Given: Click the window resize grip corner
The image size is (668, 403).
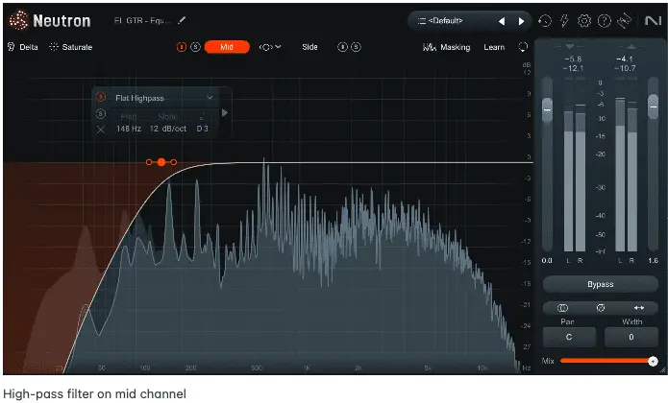Looking at the screenshot, I should pyautogui.click(x=662, y=370).
